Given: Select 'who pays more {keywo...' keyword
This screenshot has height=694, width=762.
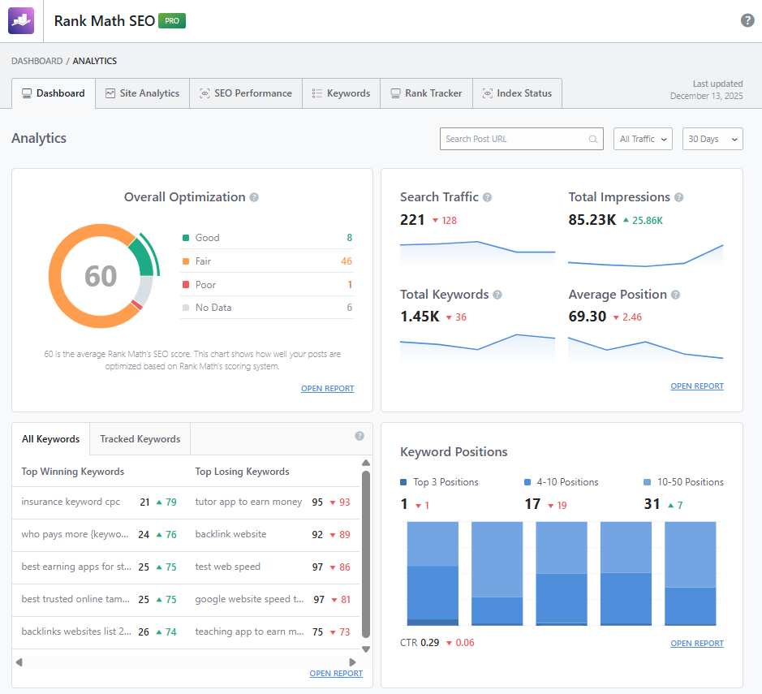Looking at the screenshot, I should [x=75, y=534].
